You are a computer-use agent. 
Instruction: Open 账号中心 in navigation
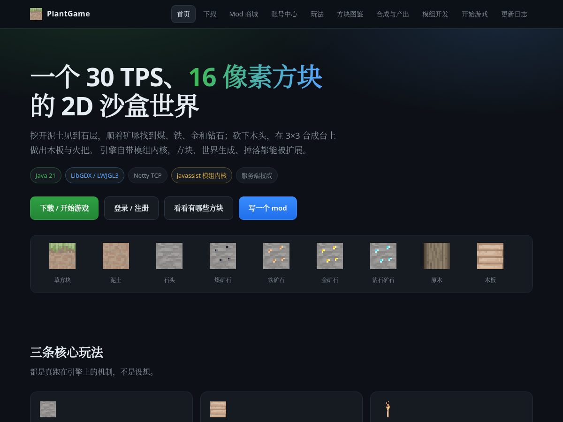[x=284, y=14]
